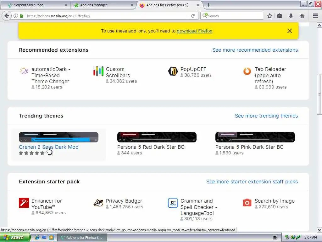Click Grenen 2 Seas theme preview image

(58, 137)
